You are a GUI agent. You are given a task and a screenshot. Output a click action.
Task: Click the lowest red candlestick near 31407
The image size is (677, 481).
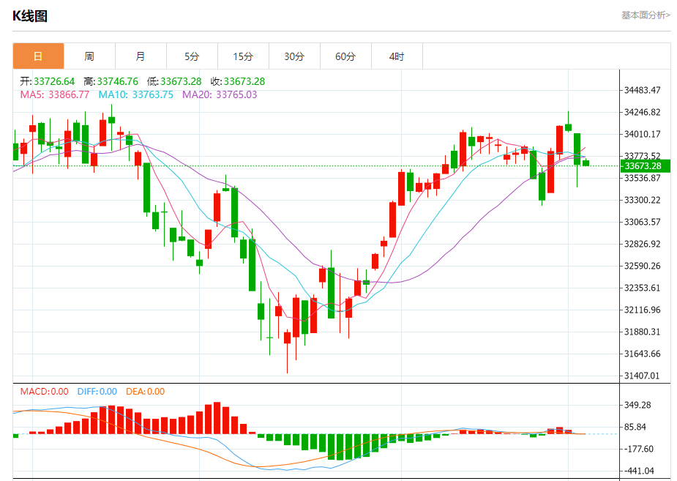coord(287,338)
